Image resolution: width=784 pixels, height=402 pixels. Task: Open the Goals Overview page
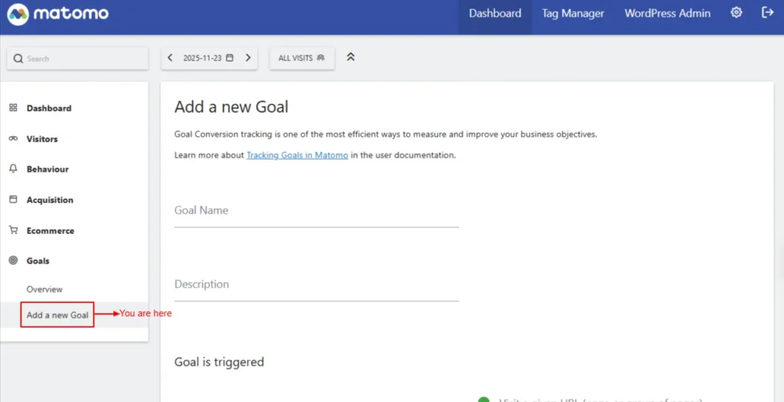point(44,290)
